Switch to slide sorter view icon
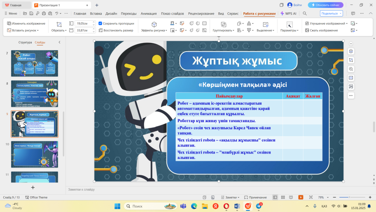 (x=283, y=198)
